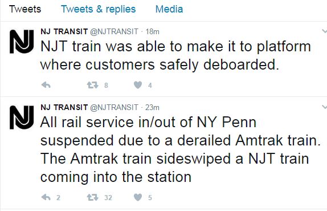Click the retweet count 32 on second tweet
The height and width of the screenshot is (211, 327).
[x=108, y=197]
